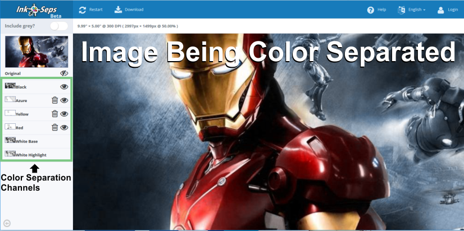Viewport: 464px width, 231px height.
Task: Delete the Red channel using trash icon
Action: pyautogui.click(x=54, y=127)
